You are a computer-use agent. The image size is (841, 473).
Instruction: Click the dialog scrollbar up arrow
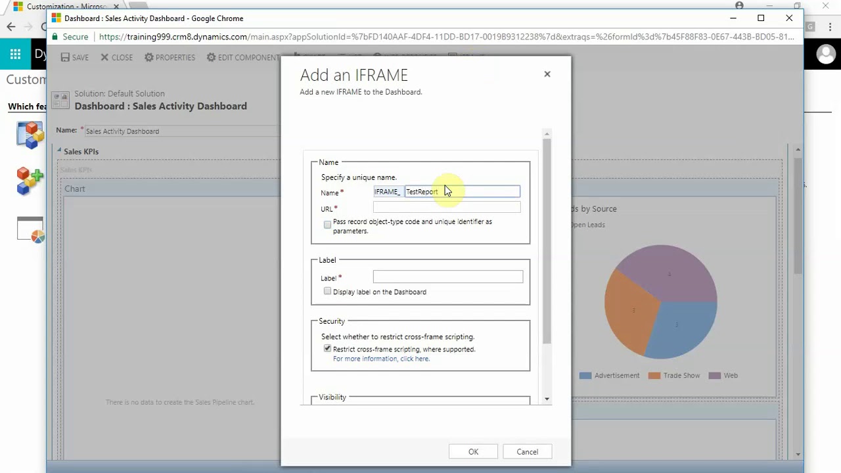tap(547, 134)
